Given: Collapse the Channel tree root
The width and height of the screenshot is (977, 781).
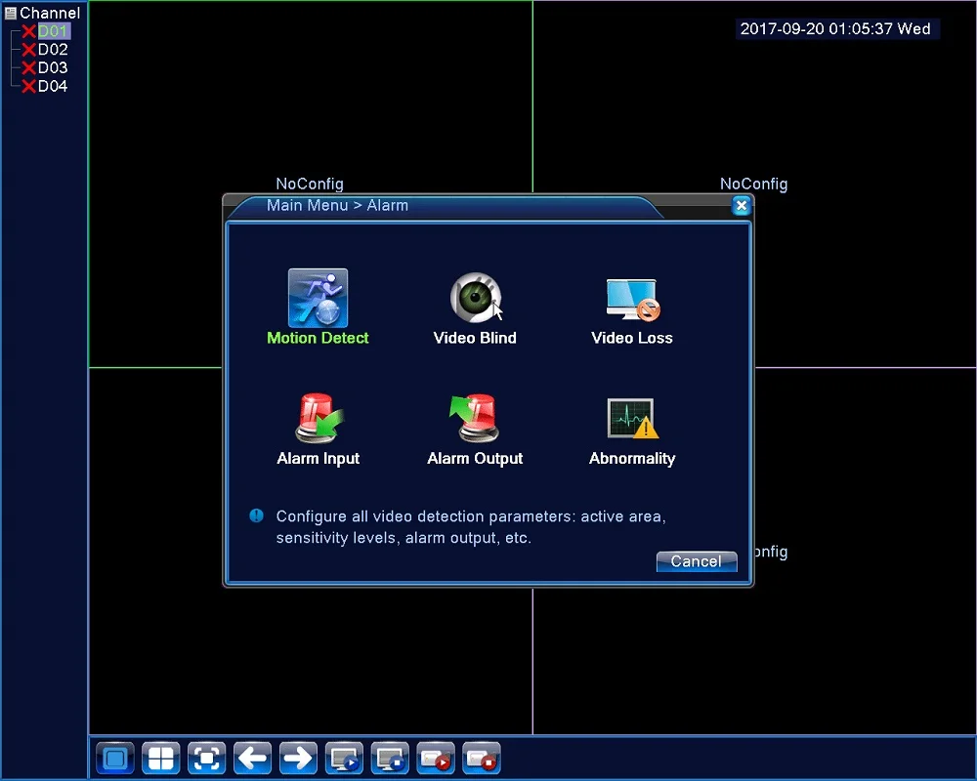Looking at the screenshot, I should (10, 13).
